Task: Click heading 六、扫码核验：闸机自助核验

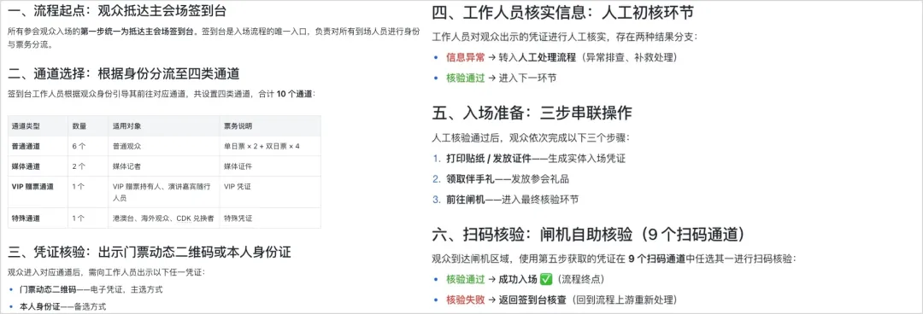Action: coord(589,235)
